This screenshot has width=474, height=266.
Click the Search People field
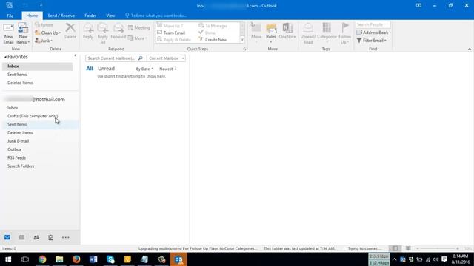click(373, 24)
